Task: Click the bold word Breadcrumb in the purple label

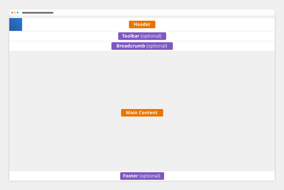Action: 131,46
